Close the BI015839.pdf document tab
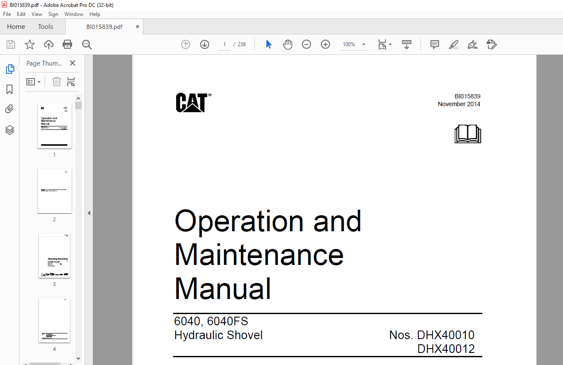Screen dimensions: 563x365 click(138, 27)
